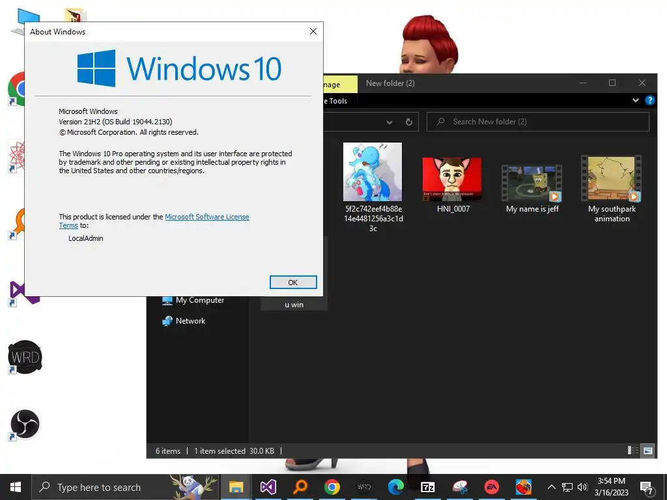
Task: Open the 5f2c742eef4b88e image thumbnail
Action: [373, 172]
